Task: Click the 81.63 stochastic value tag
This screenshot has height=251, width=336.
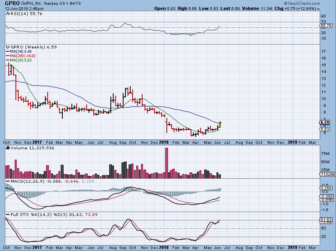Action: point(326,220)
